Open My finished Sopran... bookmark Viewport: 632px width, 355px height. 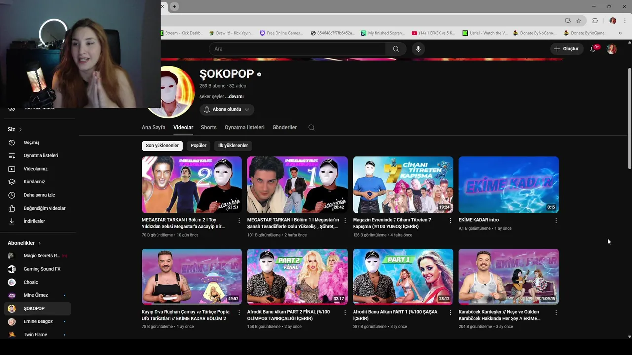coord(383,33)
